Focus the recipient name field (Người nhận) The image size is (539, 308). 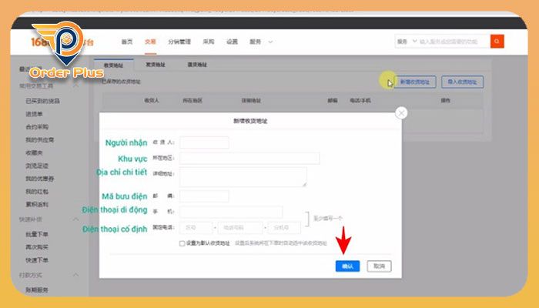(204, 142)
